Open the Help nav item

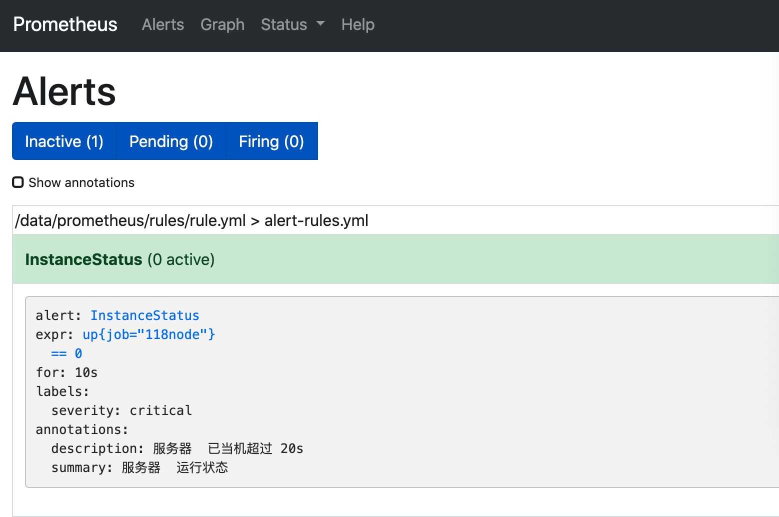358,24
